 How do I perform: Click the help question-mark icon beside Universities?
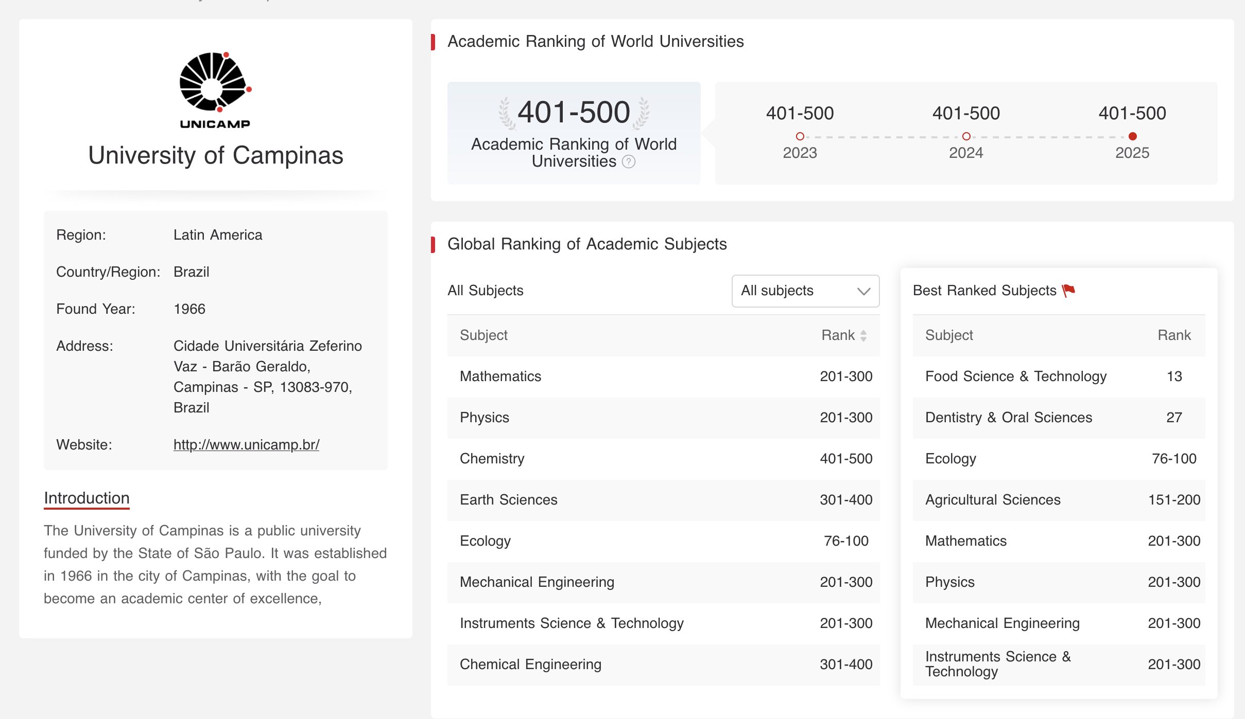(x=629, y=162)
